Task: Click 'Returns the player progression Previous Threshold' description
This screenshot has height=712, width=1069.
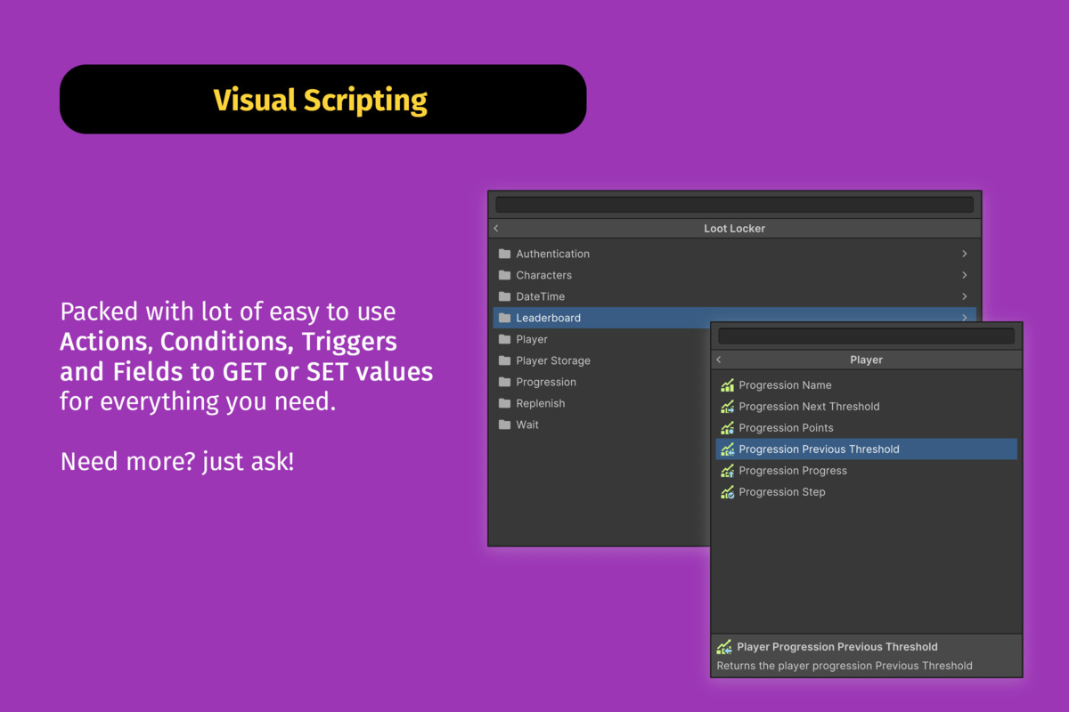Action: [845, 666]
